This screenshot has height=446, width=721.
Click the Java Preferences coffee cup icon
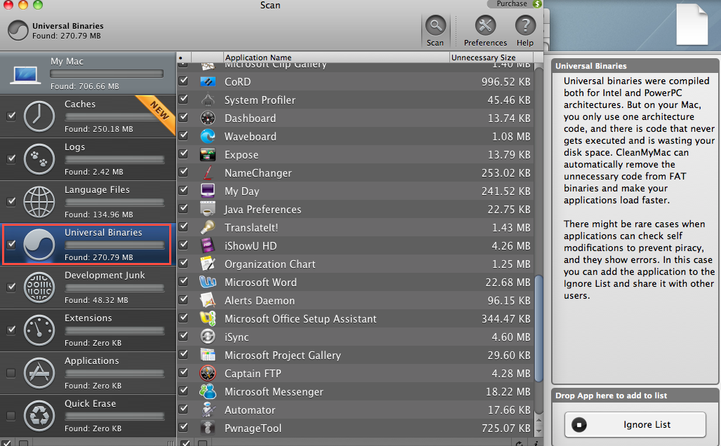[208, 210]
